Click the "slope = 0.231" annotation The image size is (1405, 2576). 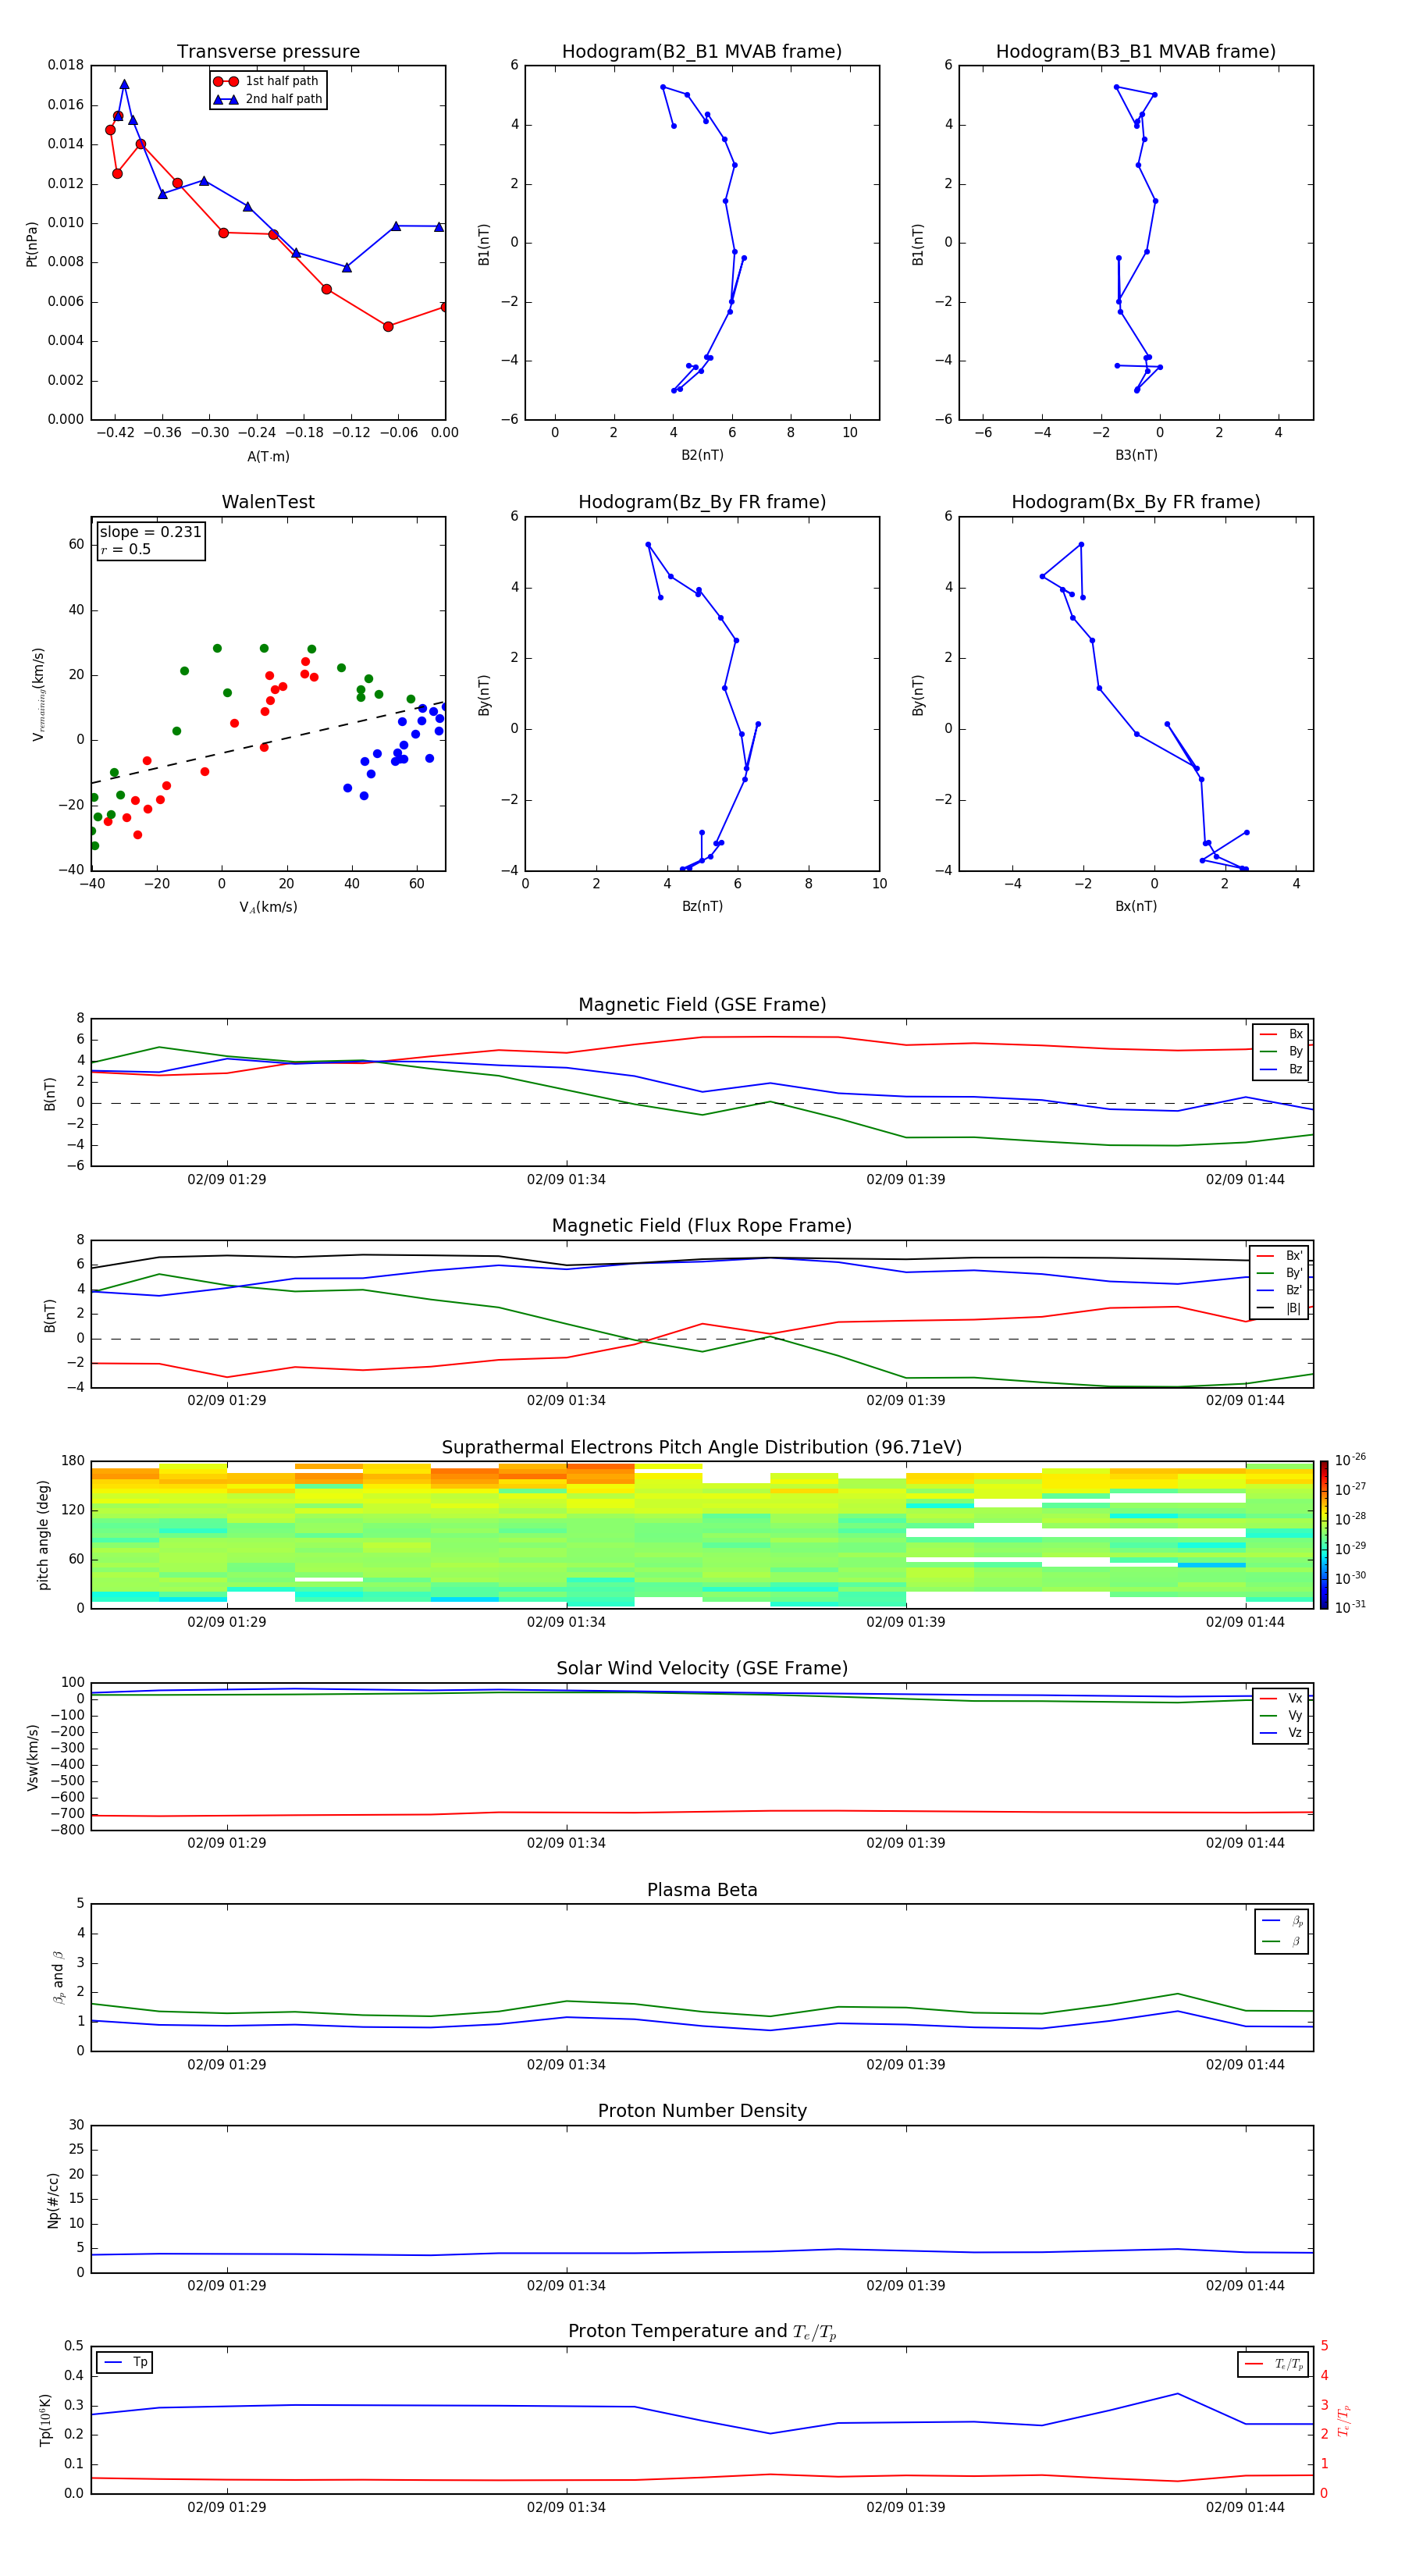150,532
